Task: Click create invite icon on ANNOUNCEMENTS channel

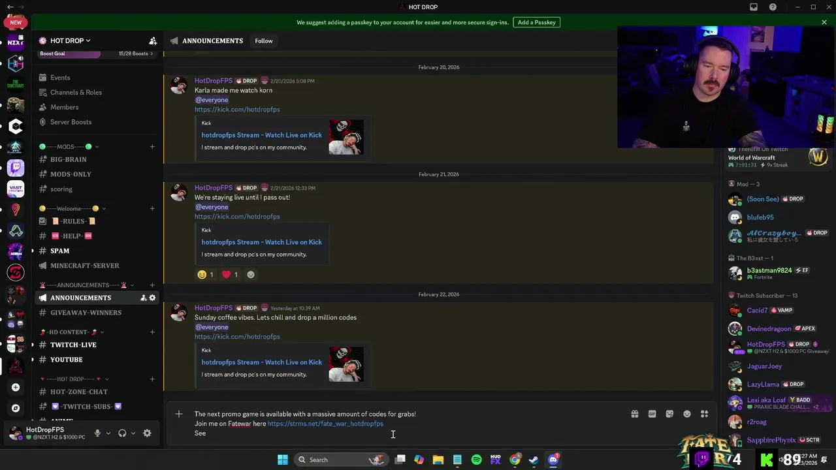Action: pyautogui.click(x=143, y=298)
